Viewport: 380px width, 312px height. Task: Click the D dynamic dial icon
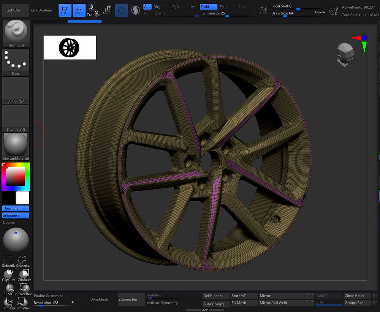point(334,11)
